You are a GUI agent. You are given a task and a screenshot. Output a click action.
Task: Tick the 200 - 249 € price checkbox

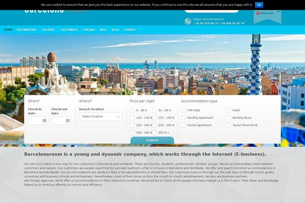click(132, 125)
